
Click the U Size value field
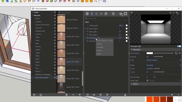(x=150, y=69)
